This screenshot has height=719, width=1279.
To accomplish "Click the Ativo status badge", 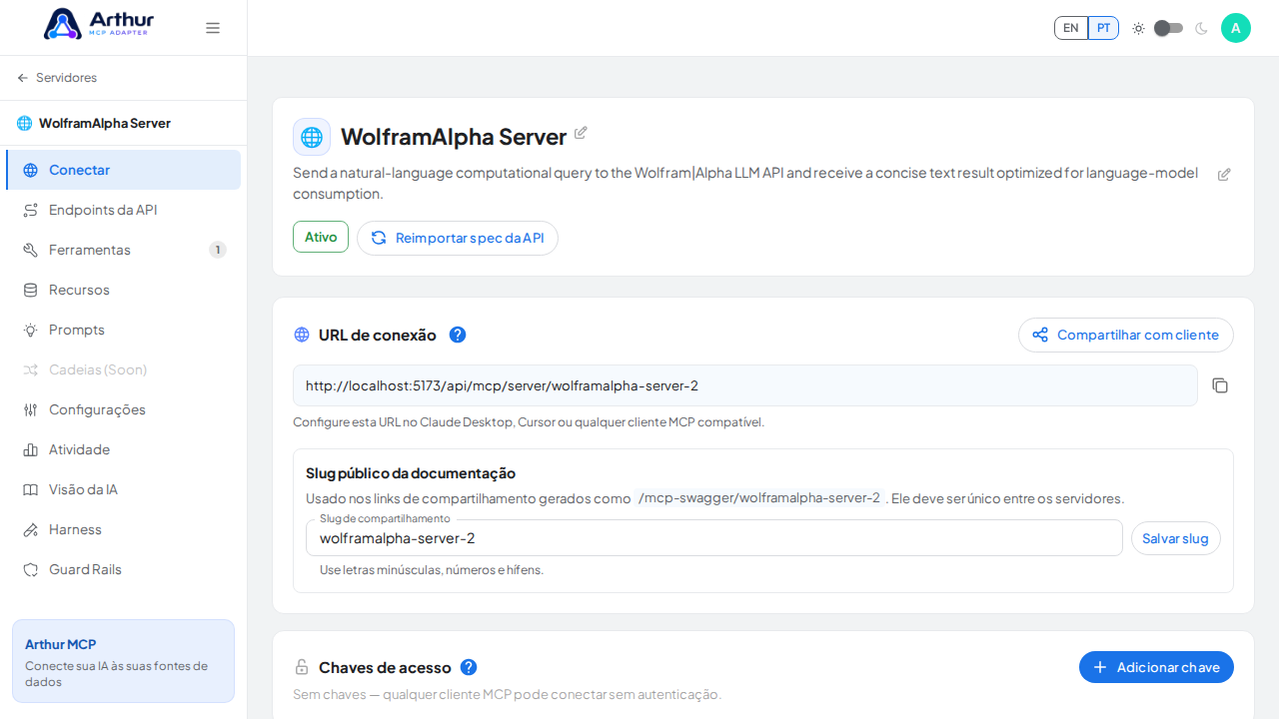I will [x=321, y=237].
